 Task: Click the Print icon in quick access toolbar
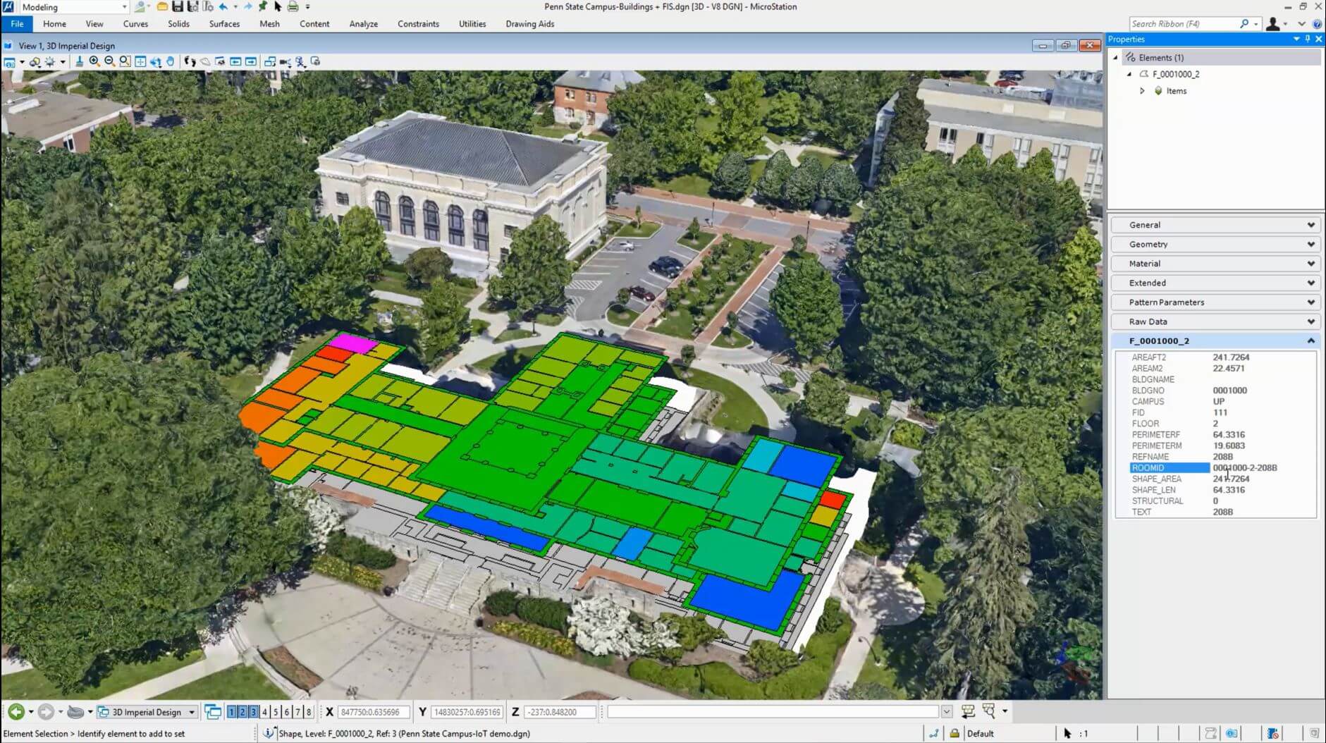click(x=293, y=7)
